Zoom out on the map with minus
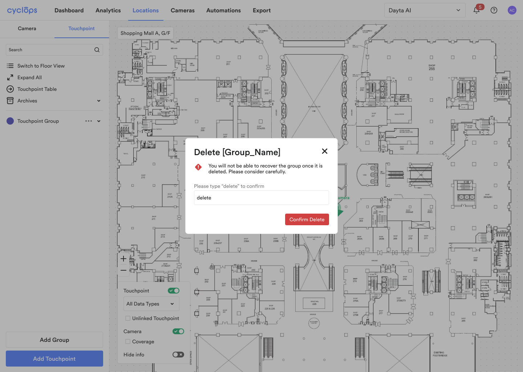523x372 pixels. click(x=123, y=270)
